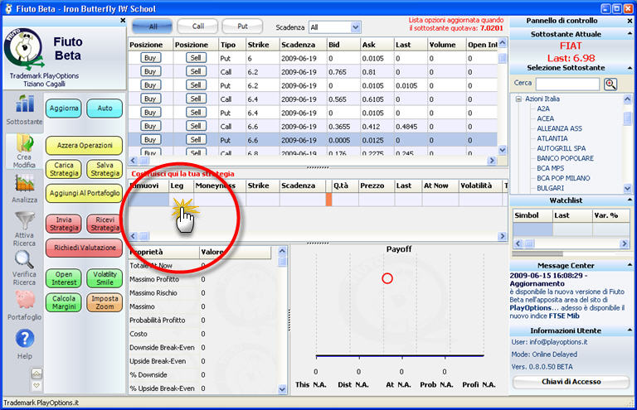Click scroll-down arrow of properties list
This screenshot has width=637, height=410.
[x=282, y=390]
